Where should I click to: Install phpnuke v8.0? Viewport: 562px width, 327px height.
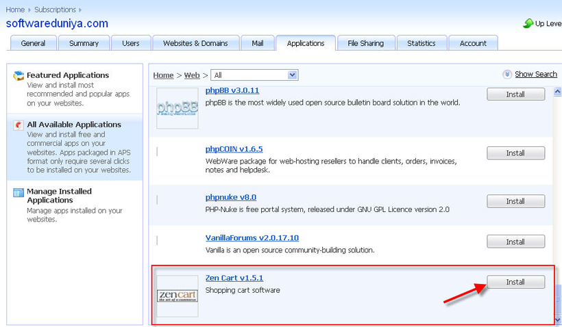click(516, 201)
